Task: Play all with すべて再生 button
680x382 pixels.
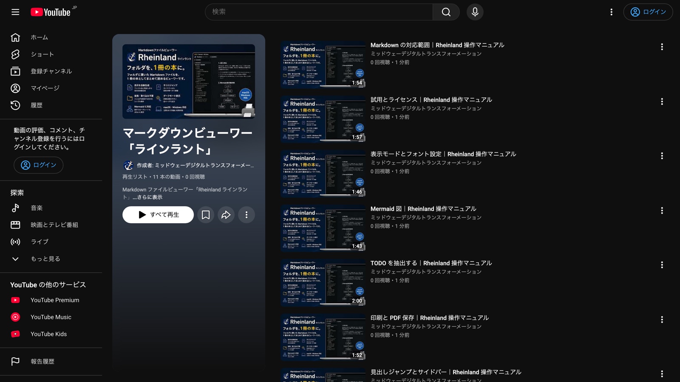Action: click(x=158, y=215)
